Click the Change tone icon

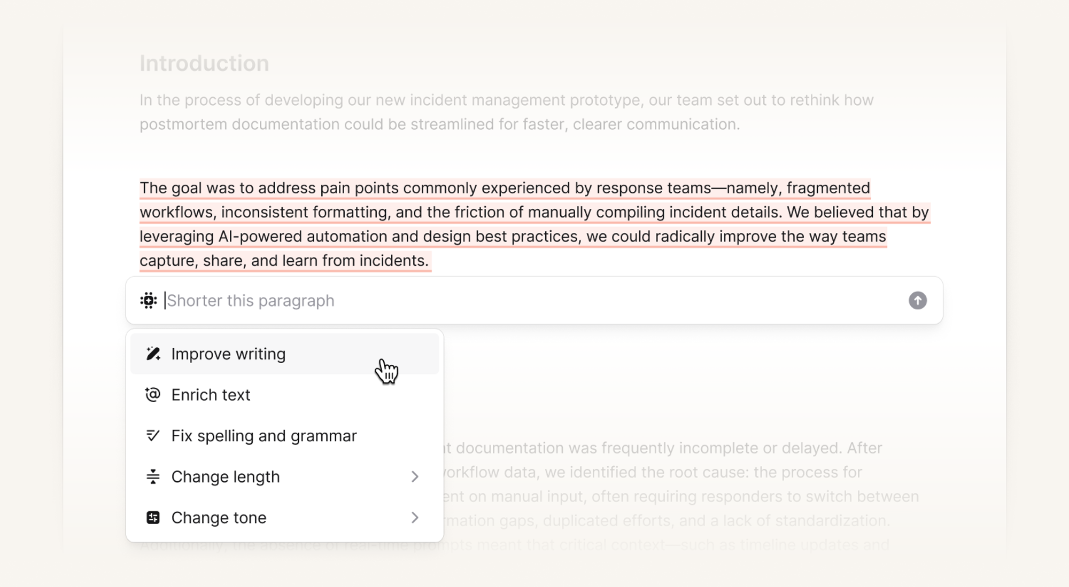tap(153, 518)
